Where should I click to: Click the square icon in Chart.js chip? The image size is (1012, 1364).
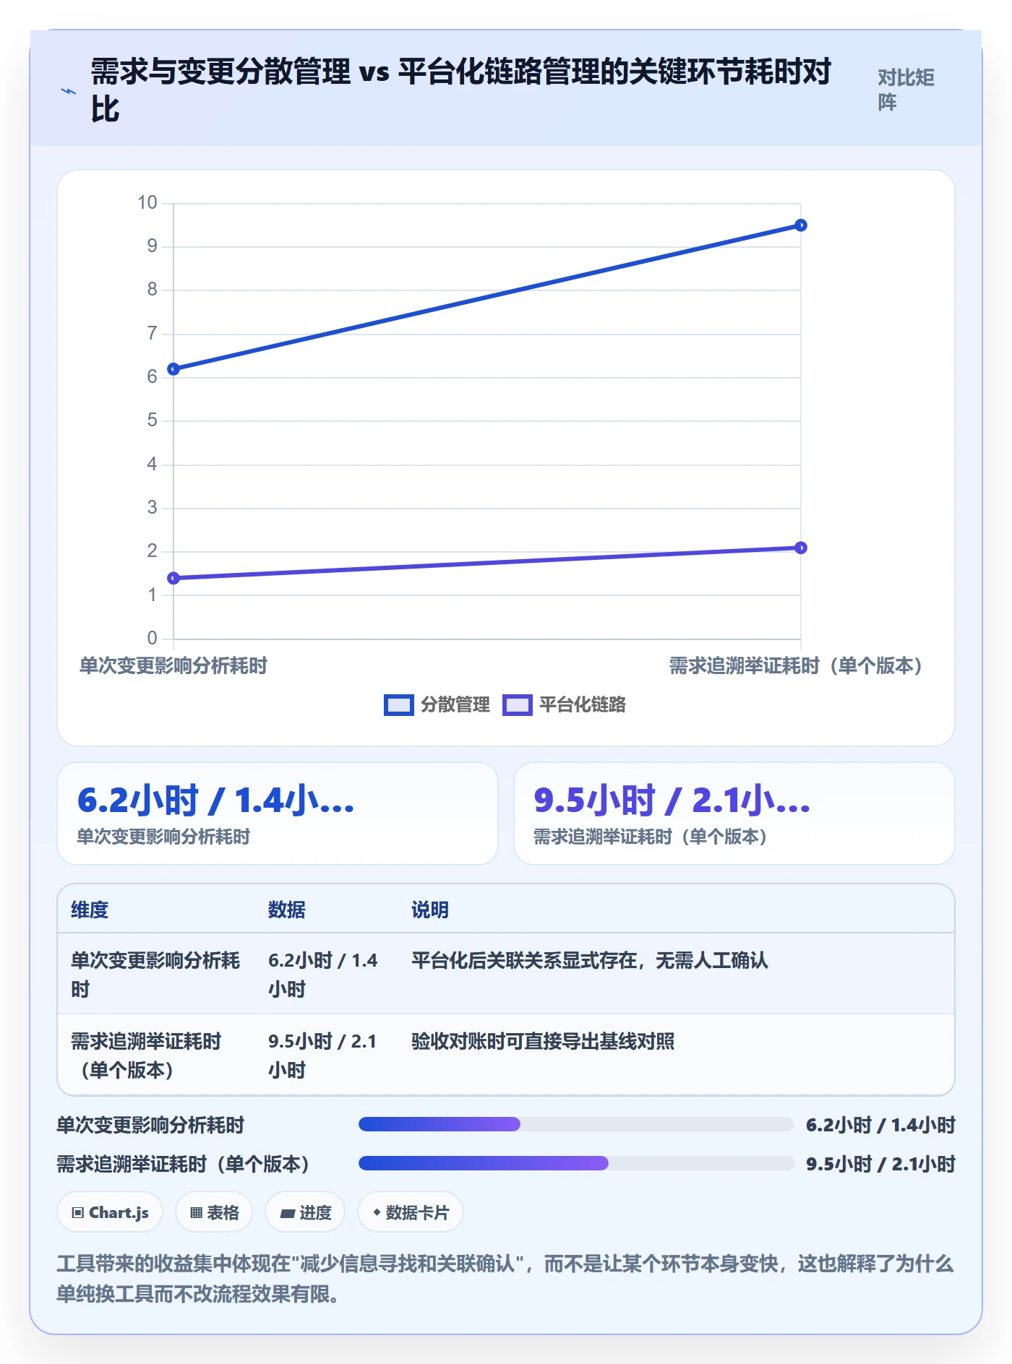point(78,1213)
